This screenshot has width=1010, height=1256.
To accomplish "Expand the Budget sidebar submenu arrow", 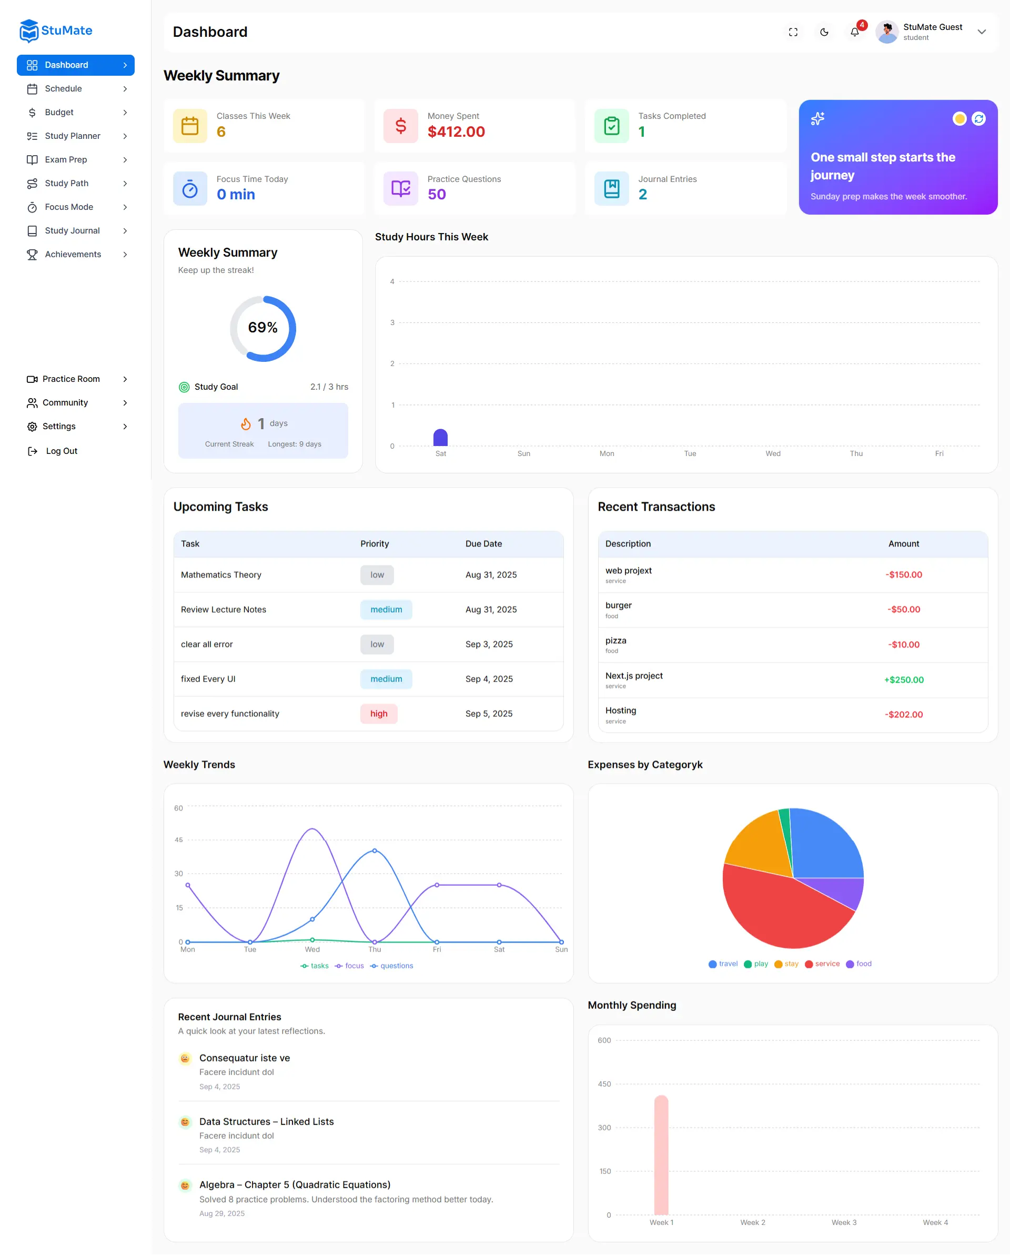I will [125, 113].
